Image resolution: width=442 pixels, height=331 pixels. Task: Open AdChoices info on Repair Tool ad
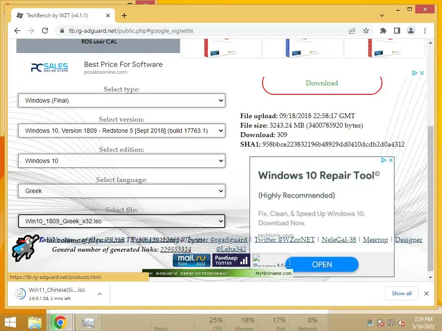(384, 160)
